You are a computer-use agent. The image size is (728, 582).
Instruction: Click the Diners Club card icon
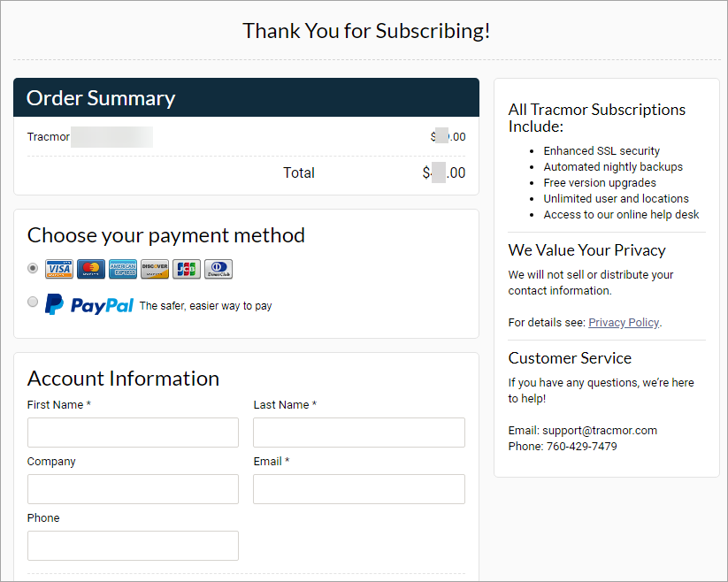point(218,269)
